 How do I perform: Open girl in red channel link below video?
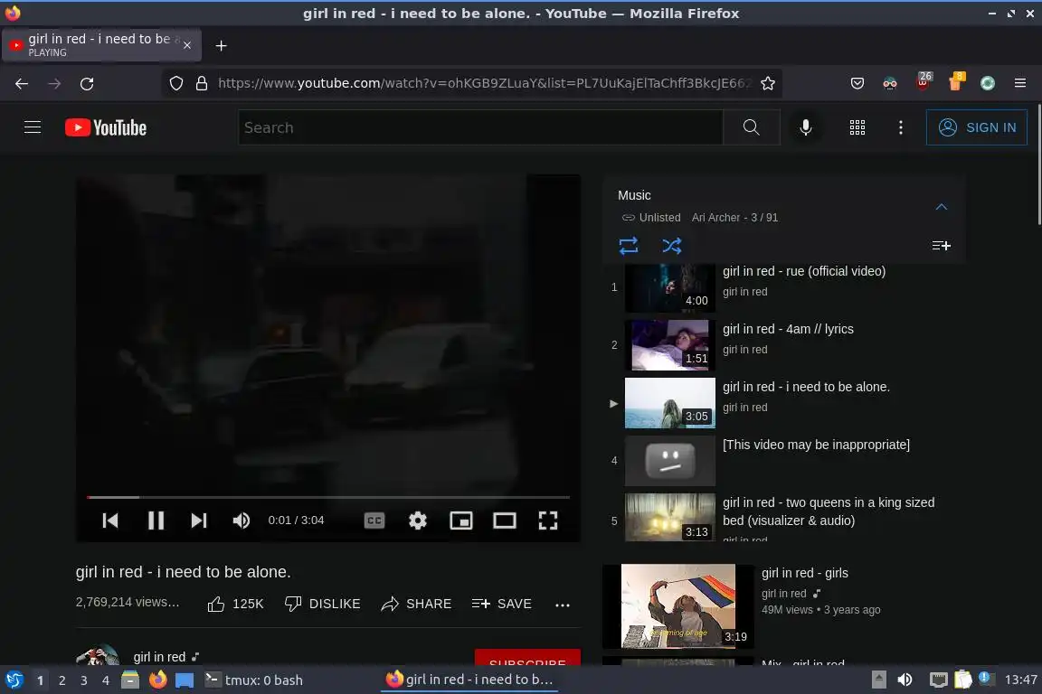159,657
